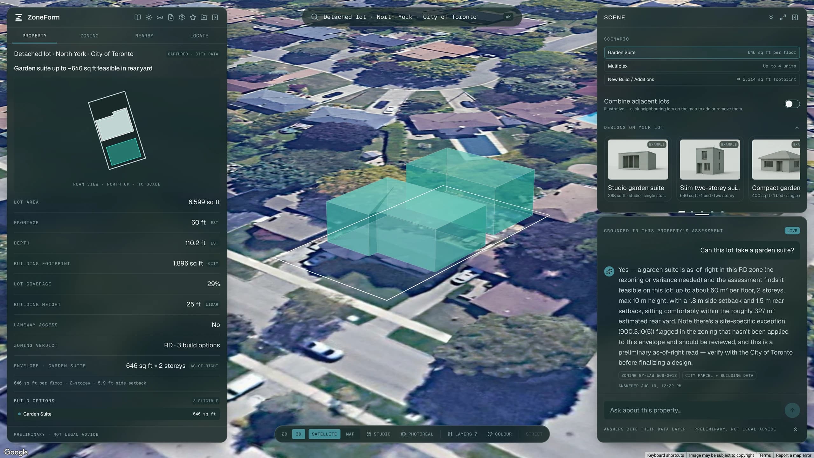Viewport: 814px width, 458px height.
Task: Collapse Designs on your lot section
Action: [797, 128]
